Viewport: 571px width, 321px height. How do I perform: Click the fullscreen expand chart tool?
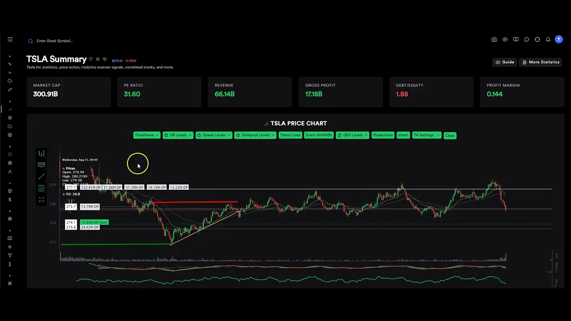click(41, 200)
